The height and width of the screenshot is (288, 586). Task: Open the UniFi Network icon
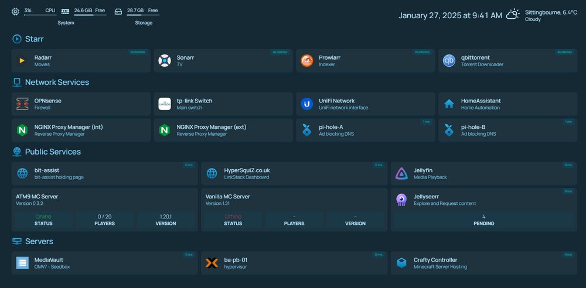[x=307, y=104]
